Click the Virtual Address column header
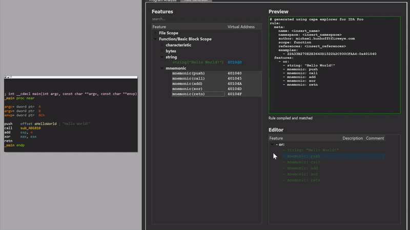 pos(244,27)
